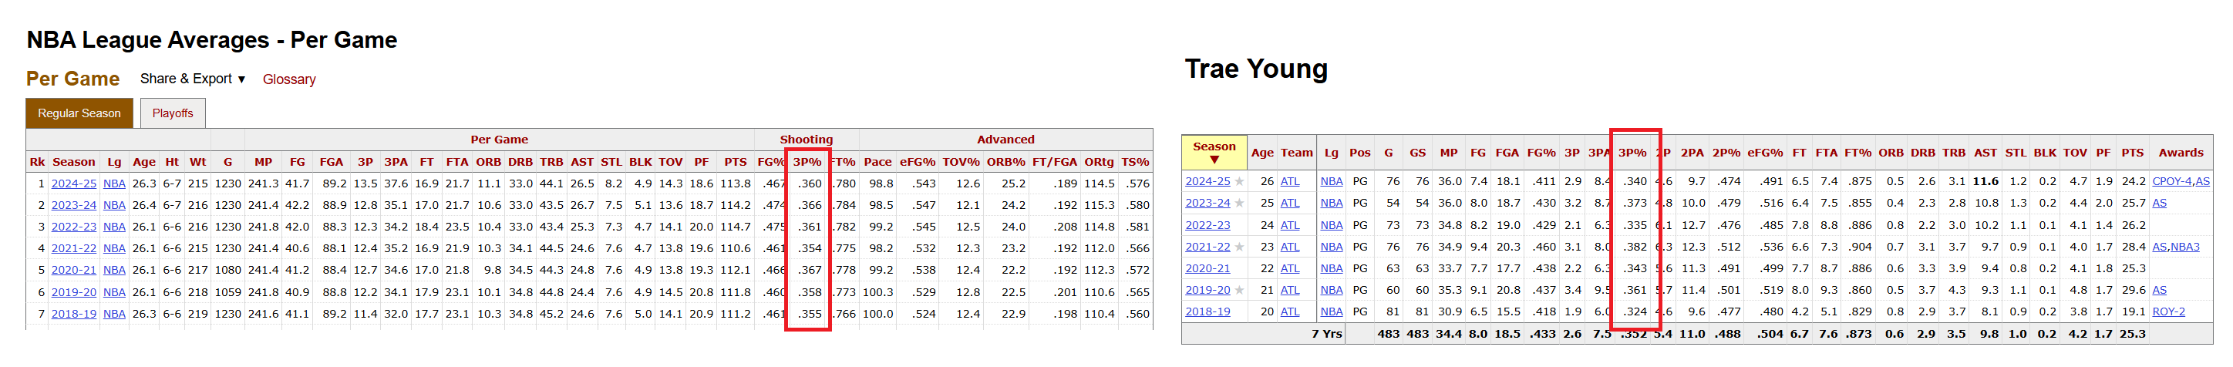The image size is (2233, 367).
Task: Open Trae Young's 2018-19 season link
Action: [x=1207, y=312]
